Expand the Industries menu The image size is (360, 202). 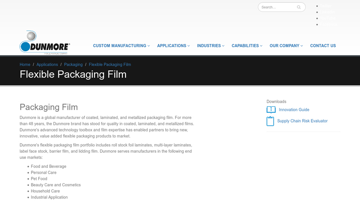[x=211, y=46]
